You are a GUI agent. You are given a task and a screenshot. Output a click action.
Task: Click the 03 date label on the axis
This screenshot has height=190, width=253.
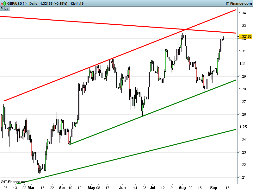(x=5, y=187)
